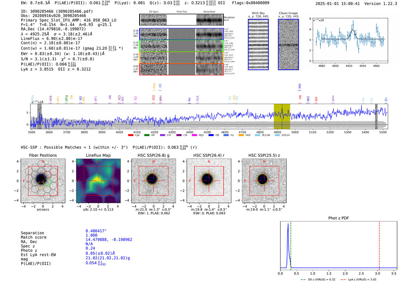The height and width of the screenshot is (284, 418).
Task: Click the Weighted Sum 2D spectrum row
Action: [182, 20]
